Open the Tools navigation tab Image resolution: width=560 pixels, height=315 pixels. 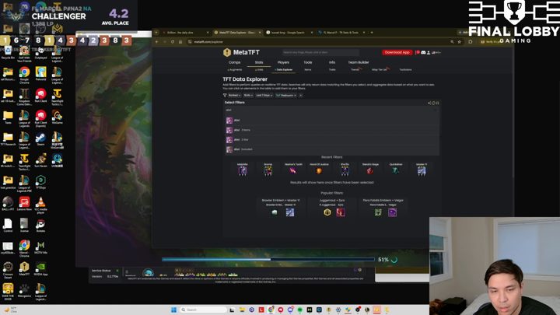[x=308, y=62]
